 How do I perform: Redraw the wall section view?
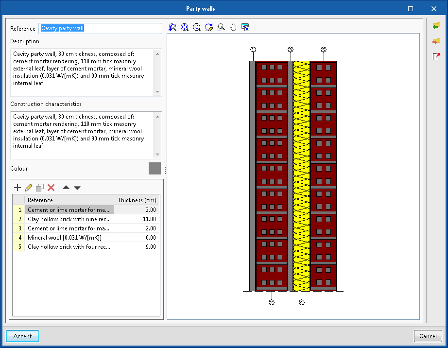coord(209,28)
